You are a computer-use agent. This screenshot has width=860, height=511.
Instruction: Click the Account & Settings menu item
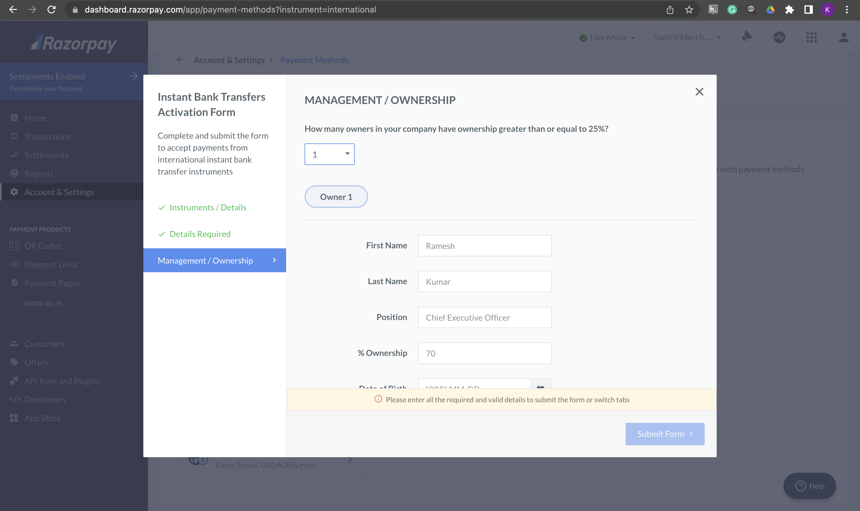pos(58,192)
